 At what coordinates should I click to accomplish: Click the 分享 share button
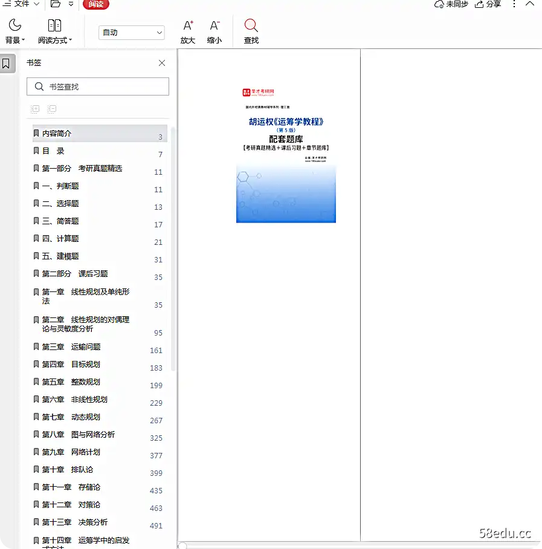[488, 4]
